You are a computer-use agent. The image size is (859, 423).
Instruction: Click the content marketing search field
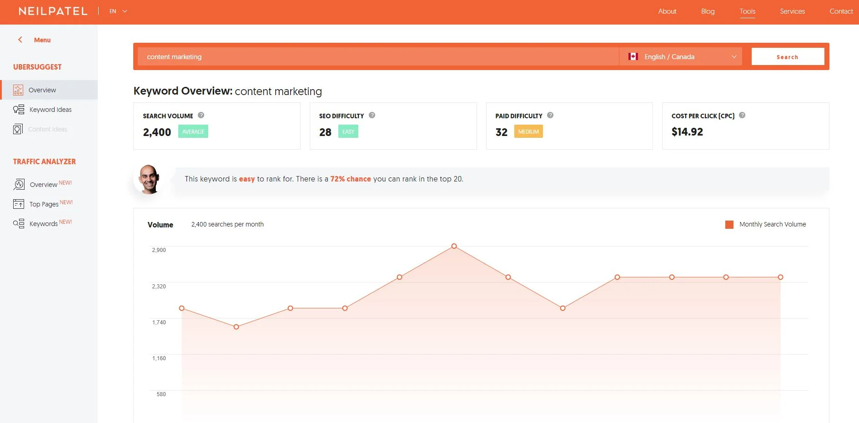378,56
